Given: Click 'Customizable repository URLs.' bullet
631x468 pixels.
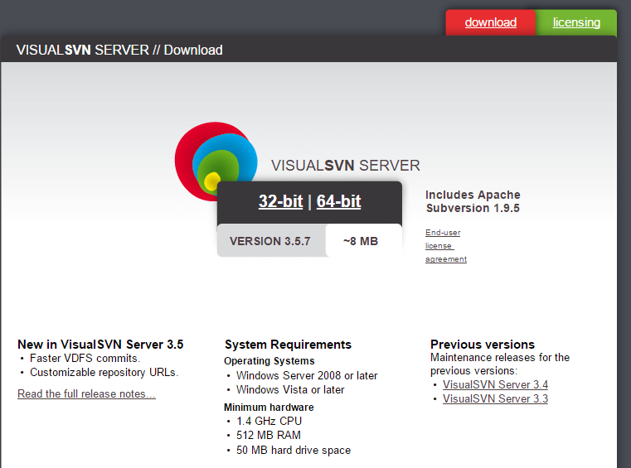Looking at the screenshot, I should click(x=104, y=372).
